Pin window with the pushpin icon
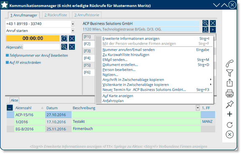This screenshot has height=154, width=241. 229,104
